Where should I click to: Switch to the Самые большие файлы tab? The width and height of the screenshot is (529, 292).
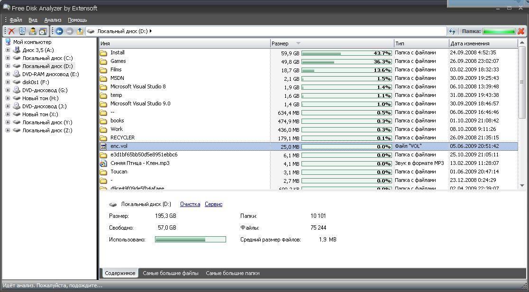click(x=170, y=273)
